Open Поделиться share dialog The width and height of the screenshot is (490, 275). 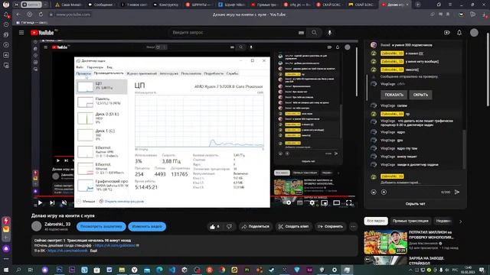(x=255, y=227)
